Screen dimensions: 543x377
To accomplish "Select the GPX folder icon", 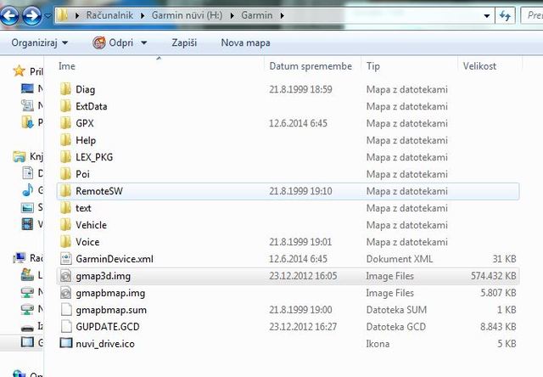I will 65,123.
